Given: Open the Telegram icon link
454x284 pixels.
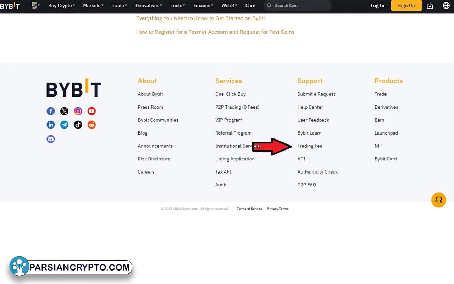Looking at the screenshot, I should point(64,125).
